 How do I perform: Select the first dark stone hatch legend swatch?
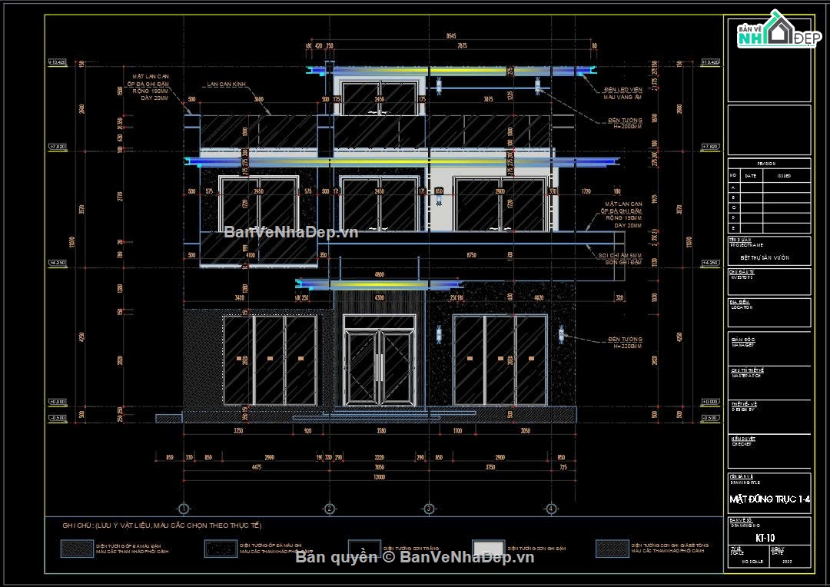point(77,548)
